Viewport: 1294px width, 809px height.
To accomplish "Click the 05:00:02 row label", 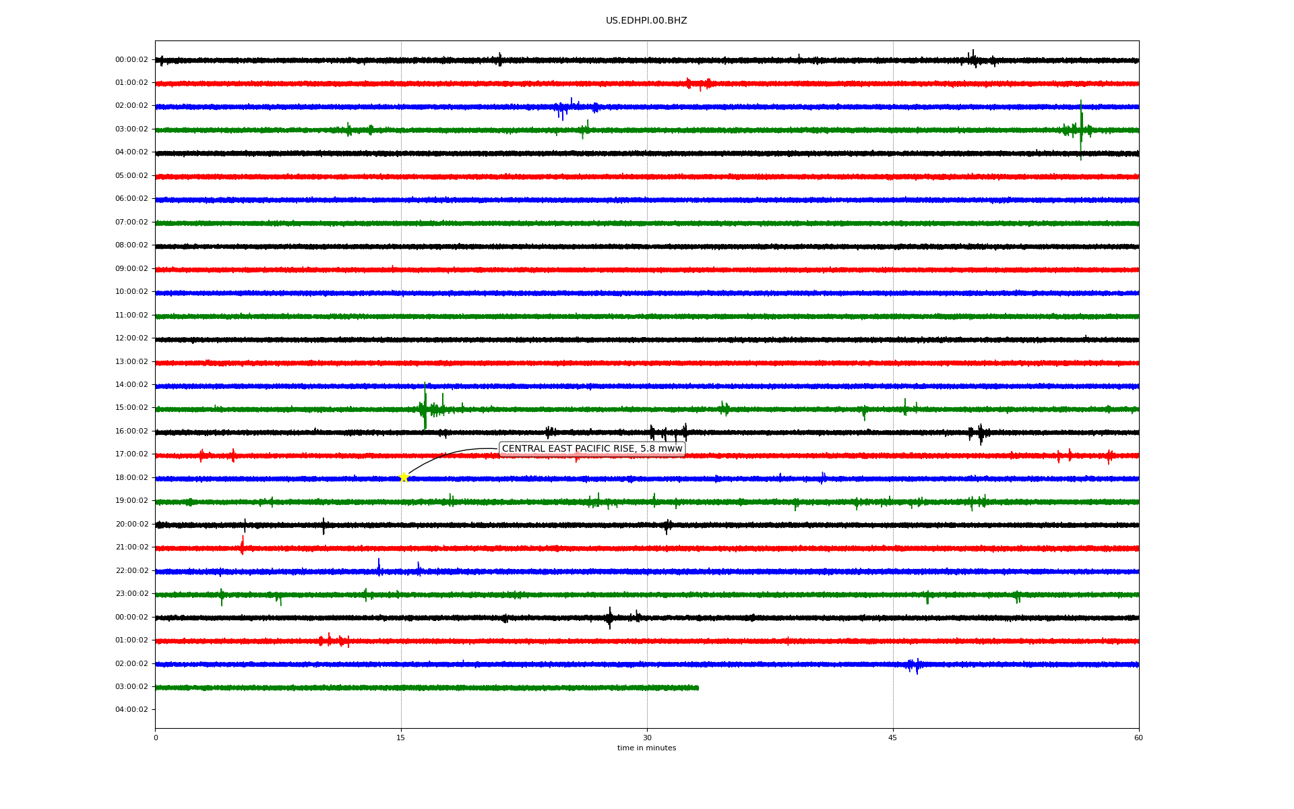I will tap(131, 176).
